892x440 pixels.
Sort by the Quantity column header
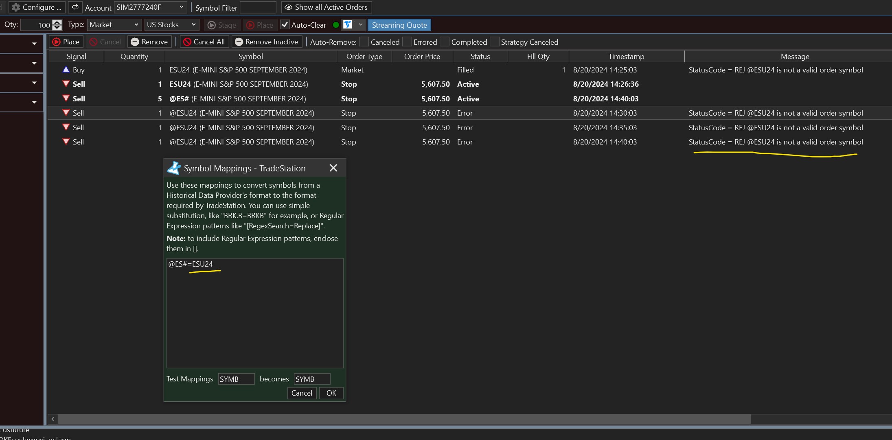point(134,57)
